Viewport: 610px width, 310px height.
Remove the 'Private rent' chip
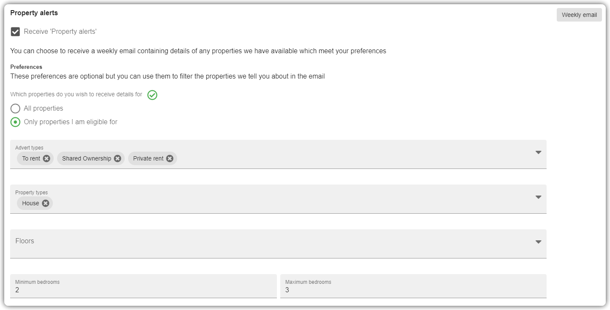[170, 158]
